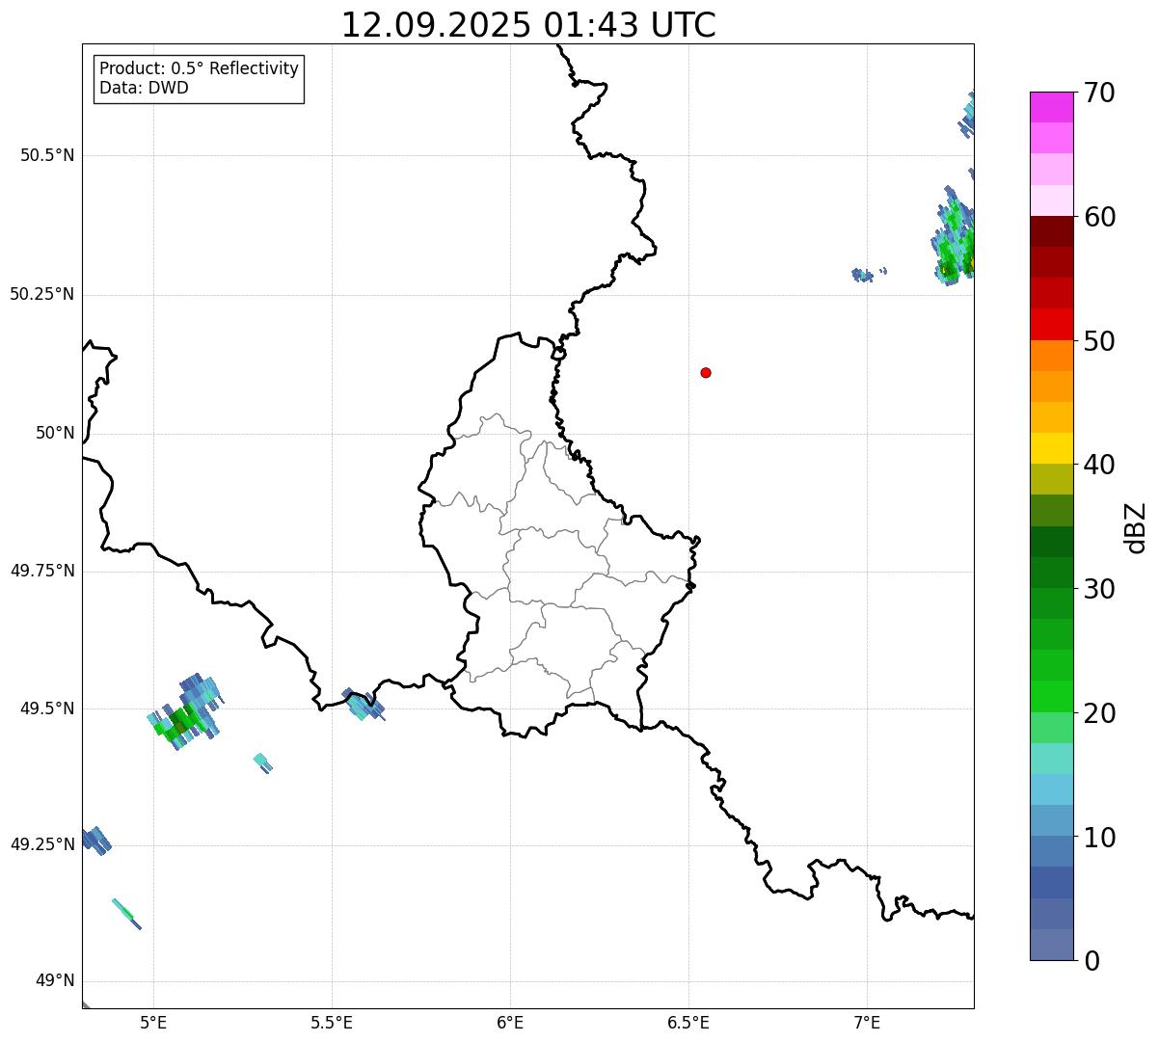Click the red station marker dot
The height and width of the screenshot is (1042, 1159).
coord(706,372)
